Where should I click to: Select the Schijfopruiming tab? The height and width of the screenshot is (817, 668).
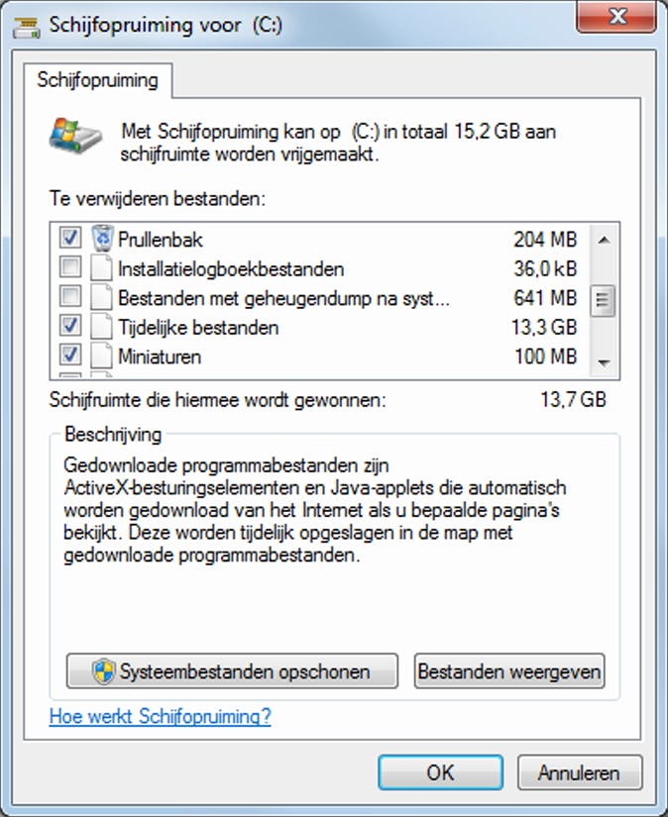click(97, 81)
